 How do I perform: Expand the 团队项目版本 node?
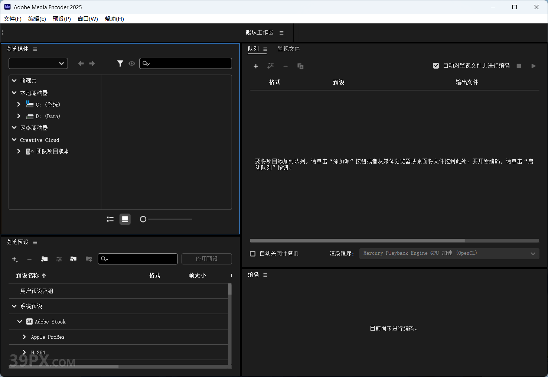tap(19, 151)
